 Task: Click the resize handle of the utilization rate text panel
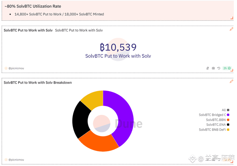232,18
